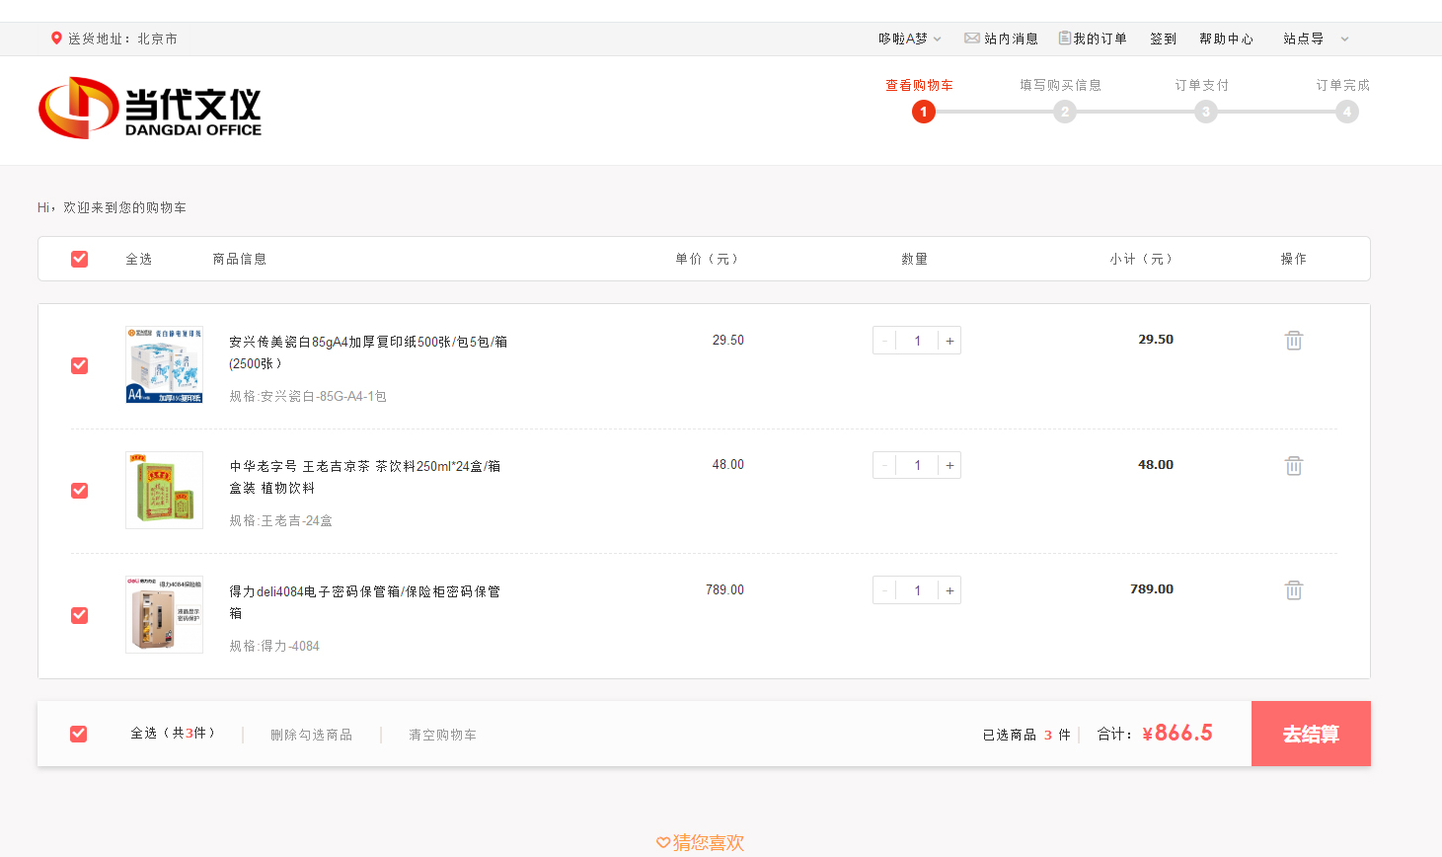Uncheck the 得力deli4084 safe checkbox
The width and height of the screenshot is (1442, 857).
[x=80, y=615]
